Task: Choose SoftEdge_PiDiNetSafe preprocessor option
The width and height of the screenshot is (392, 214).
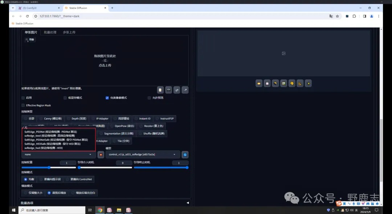Action: (x=56, y=140)
